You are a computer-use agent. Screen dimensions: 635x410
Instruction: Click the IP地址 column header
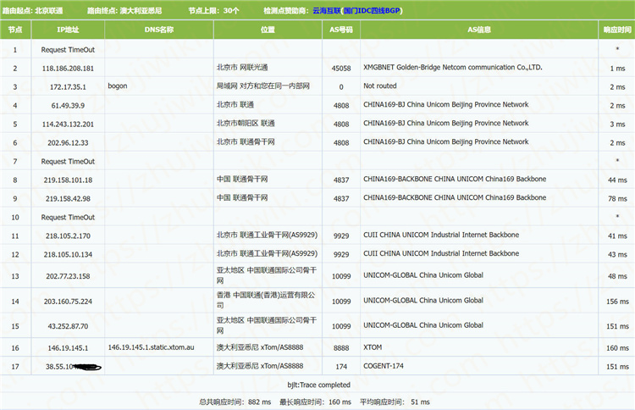(68, 30)
